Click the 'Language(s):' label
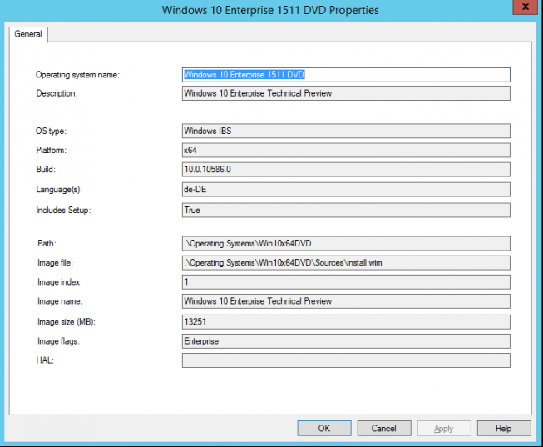The width and height of the screenshot is (543, 447). pyautogui.click(x=59, y=190)
